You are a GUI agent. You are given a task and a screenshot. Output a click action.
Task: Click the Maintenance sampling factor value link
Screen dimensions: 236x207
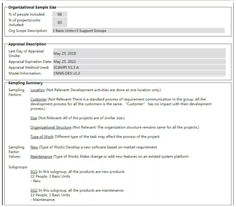[41, 157]
